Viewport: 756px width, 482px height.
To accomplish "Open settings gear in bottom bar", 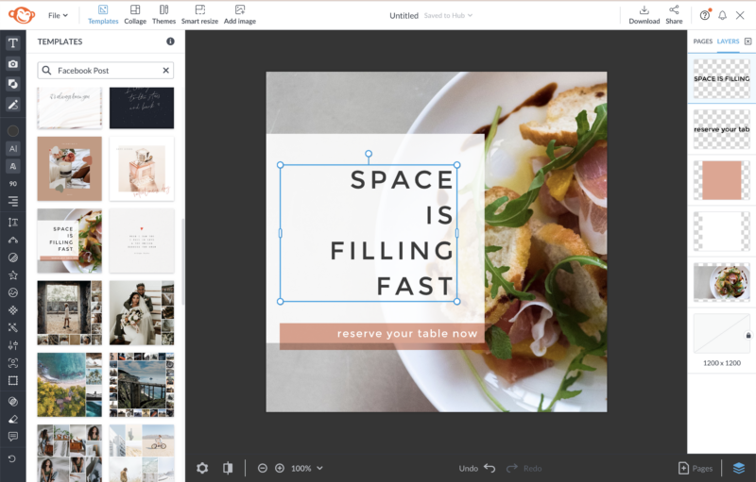I will point(202,468).
